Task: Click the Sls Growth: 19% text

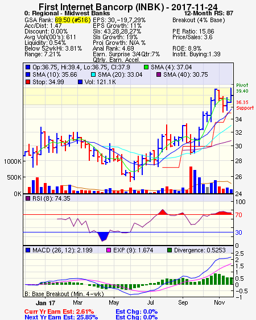Action: click(x=115, y=37)
